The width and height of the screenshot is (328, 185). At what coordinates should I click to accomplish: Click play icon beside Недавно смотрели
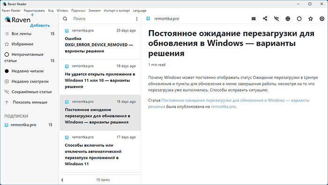7,82
